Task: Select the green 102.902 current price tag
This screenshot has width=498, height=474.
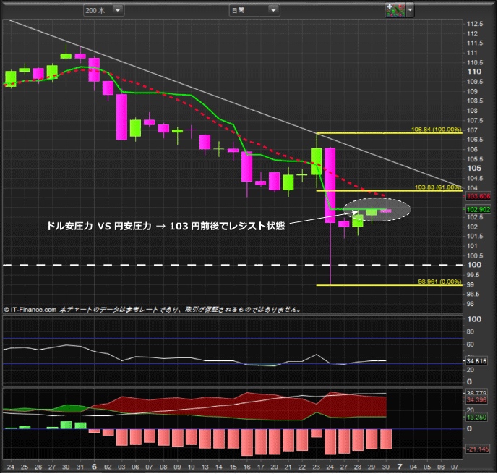Action: pyautogui.click(x=478, y=210)
